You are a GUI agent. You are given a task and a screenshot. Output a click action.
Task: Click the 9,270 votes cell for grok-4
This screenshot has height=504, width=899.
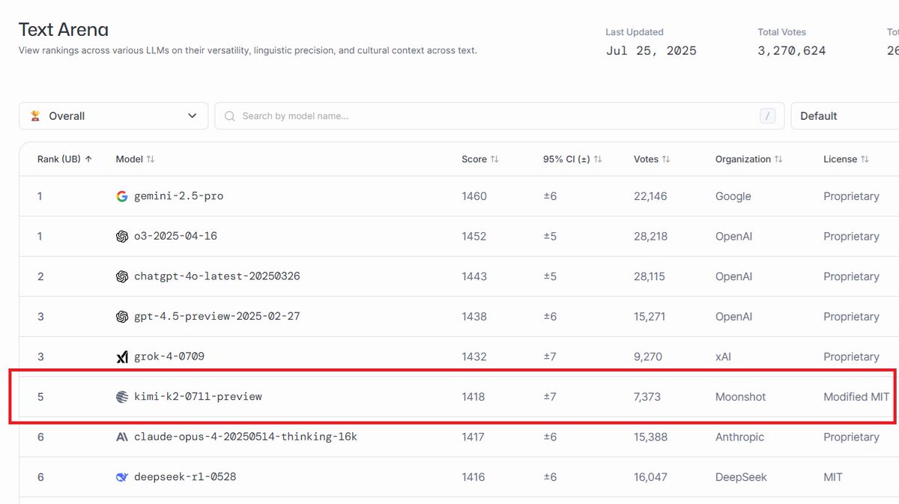(648, 356)
